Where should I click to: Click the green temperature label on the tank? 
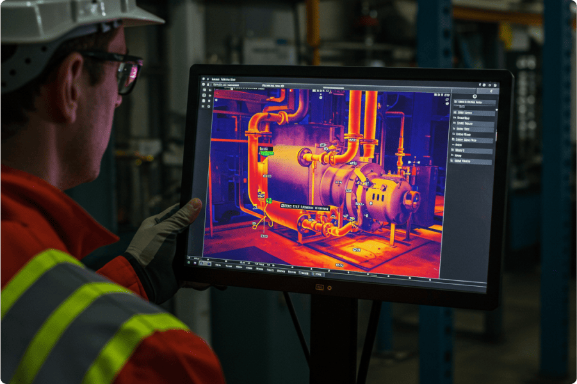click(265, 152)
